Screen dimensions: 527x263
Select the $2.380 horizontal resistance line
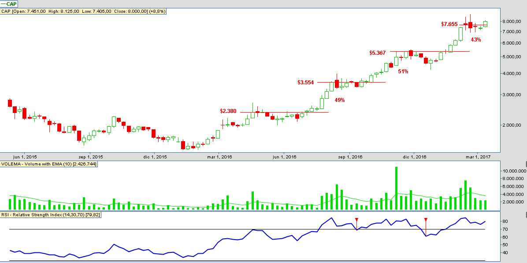point(284,112)
